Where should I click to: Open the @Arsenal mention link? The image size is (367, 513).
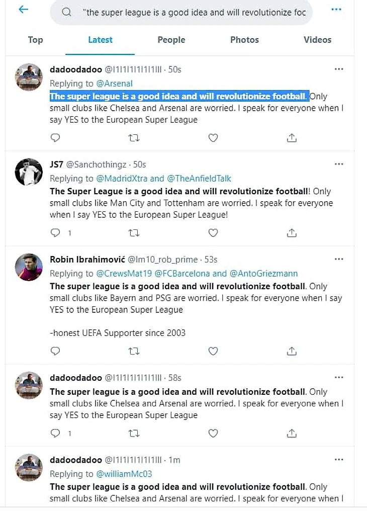point(114,83)
